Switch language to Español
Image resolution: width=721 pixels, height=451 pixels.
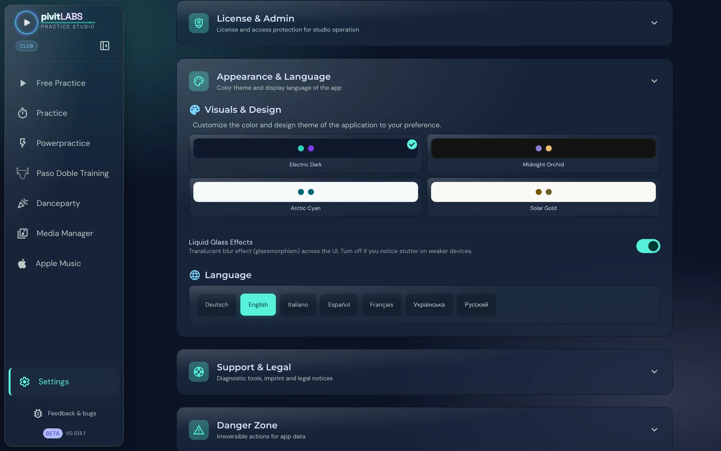point(339,305)
